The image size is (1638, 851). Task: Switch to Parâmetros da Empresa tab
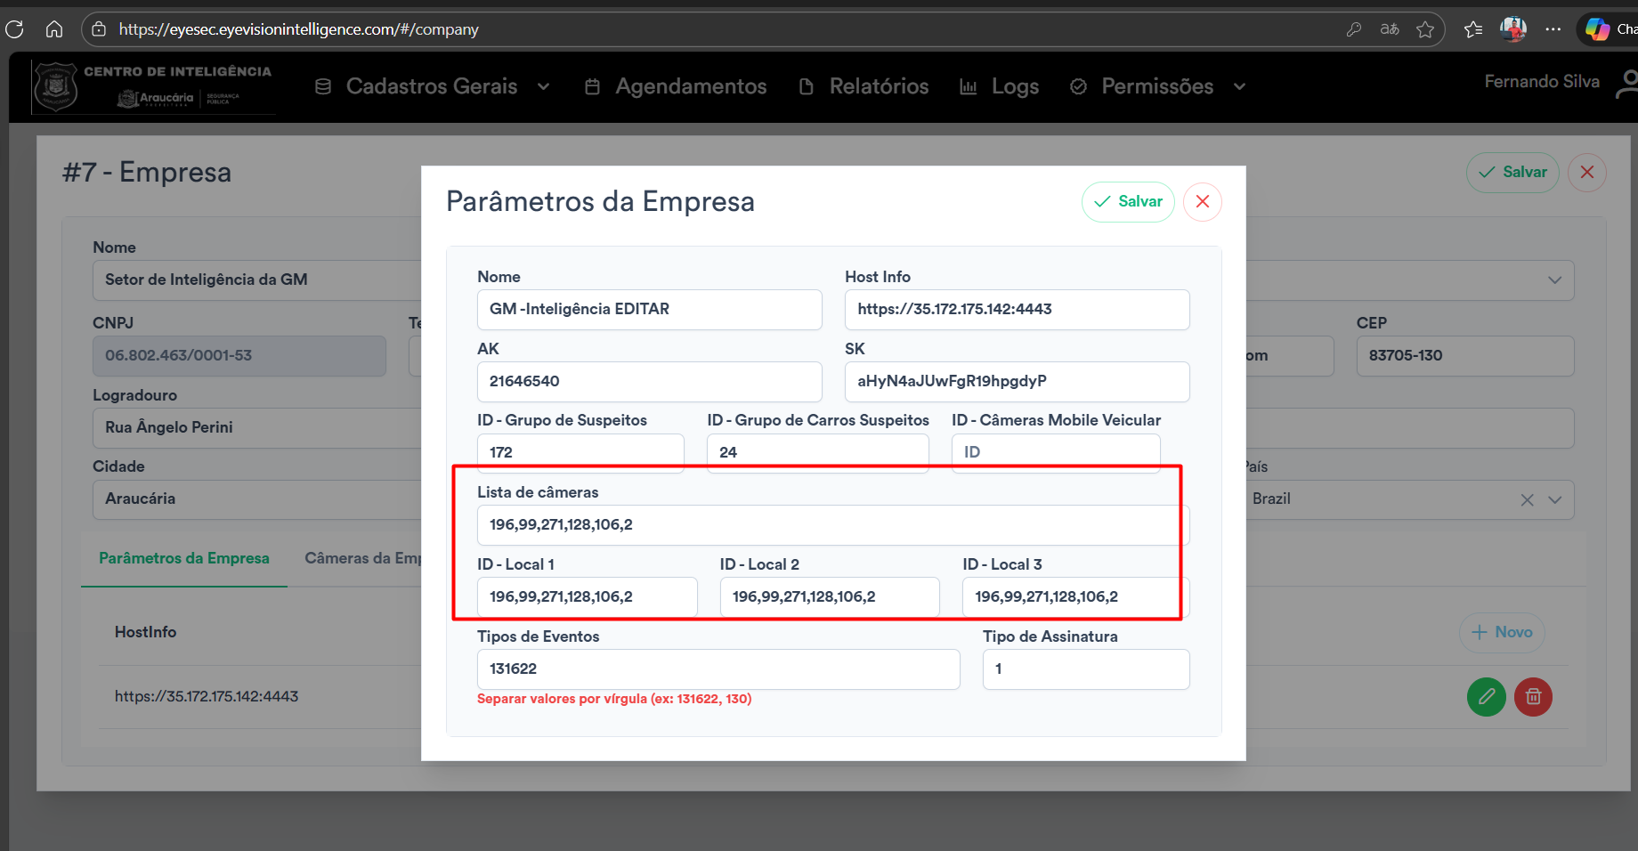pyautogui.click(x=184, y=558)
